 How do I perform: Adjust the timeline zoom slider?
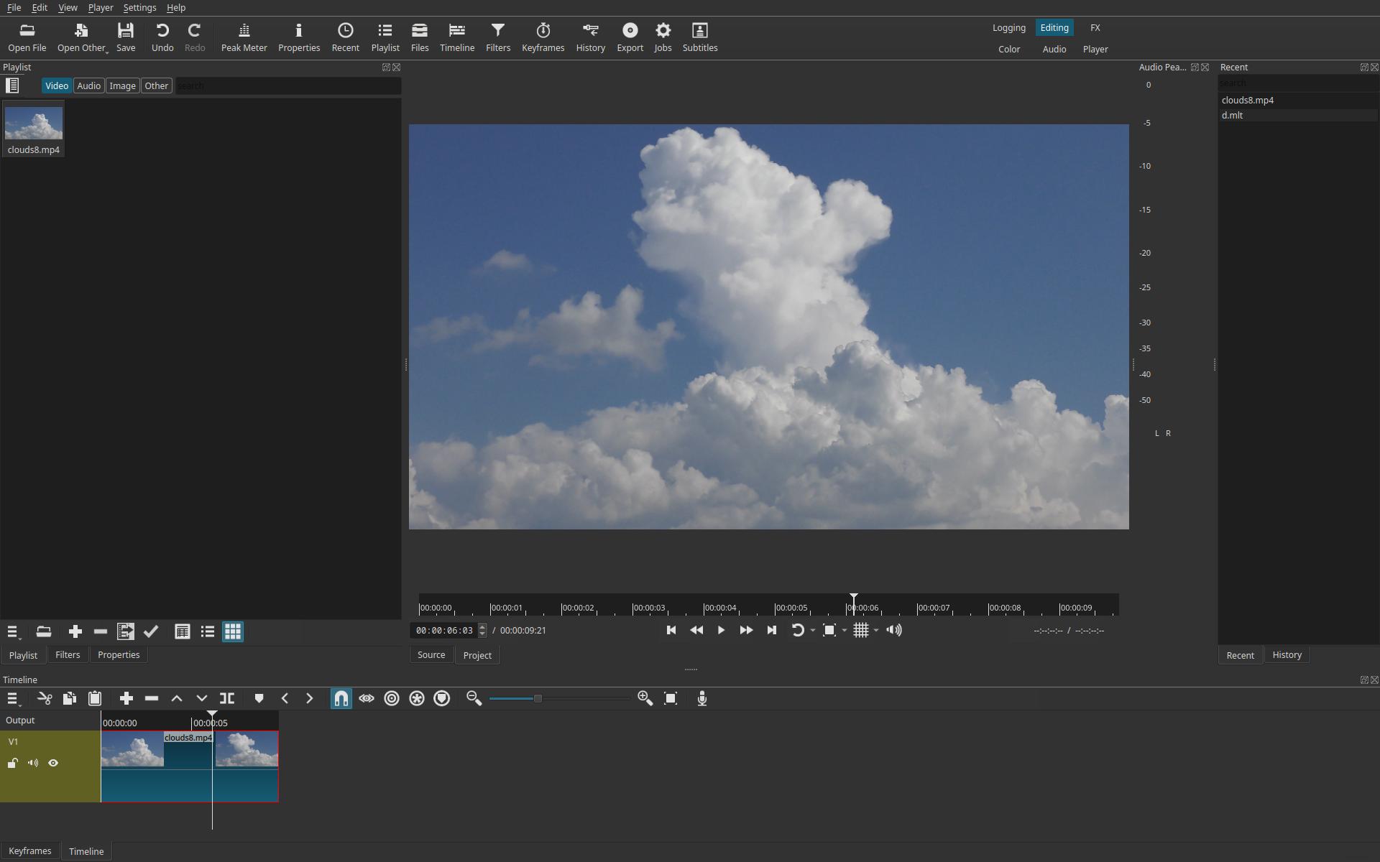(537, 698)
